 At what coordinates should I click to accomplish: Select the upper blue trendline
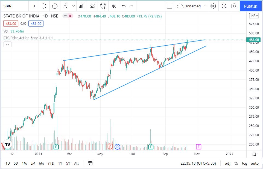click(x=134, y=50)
